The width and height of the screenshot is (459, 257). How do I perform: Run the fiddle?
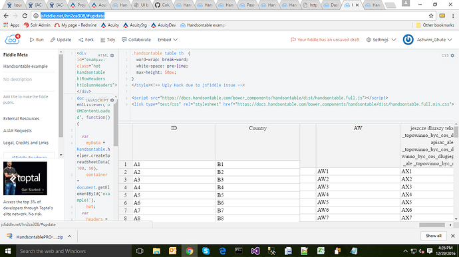[x=37, y=39]
